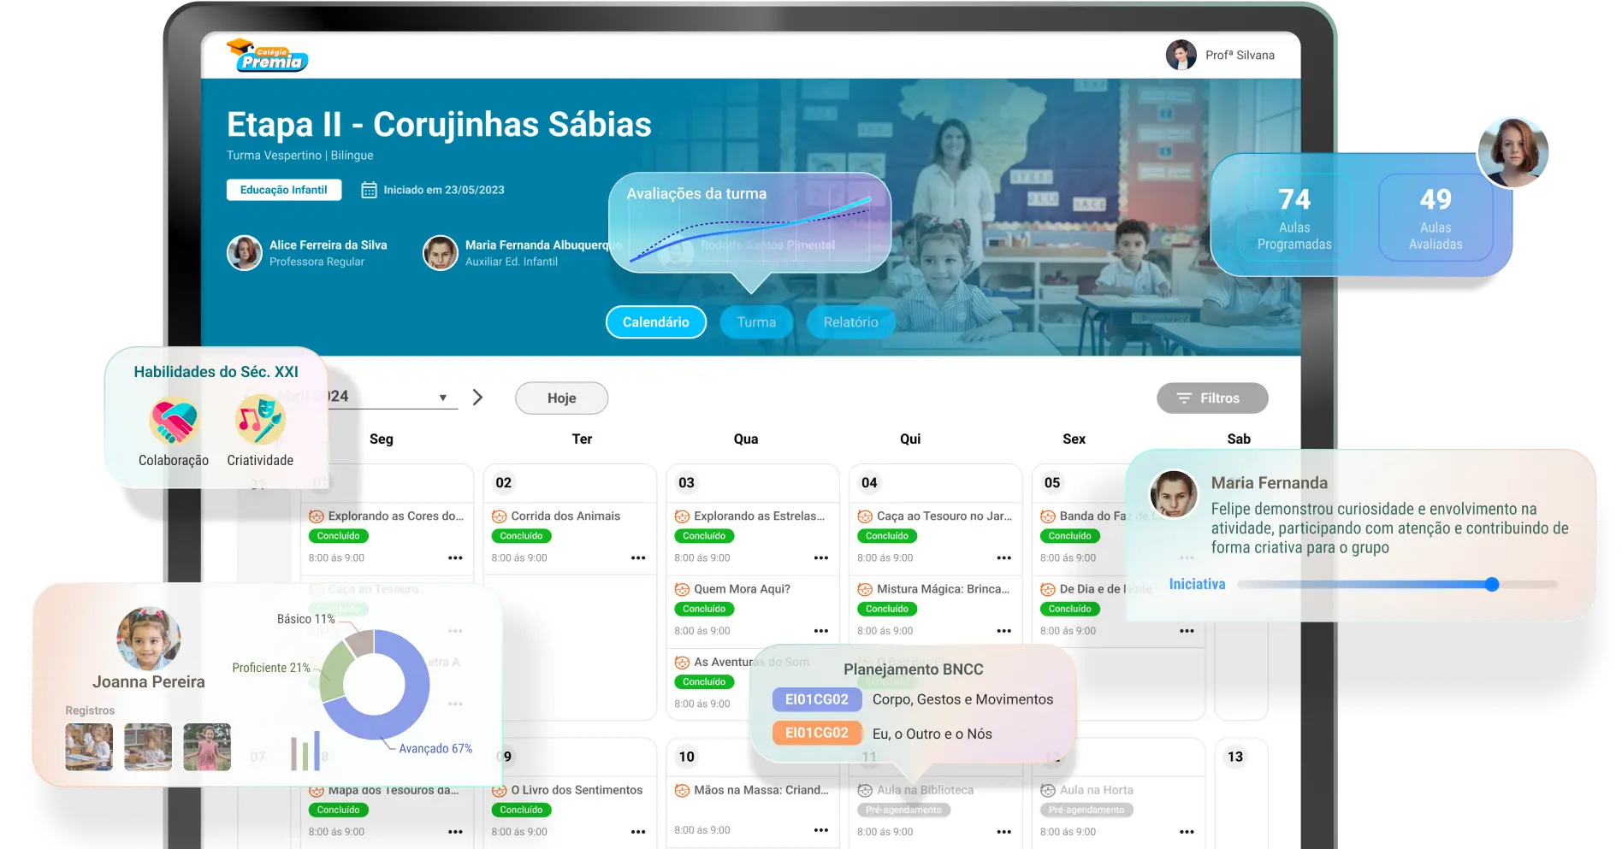The height and width of the screenshot is (849, 1622).
Task: Open the Filtros button
Action: 1212,398
